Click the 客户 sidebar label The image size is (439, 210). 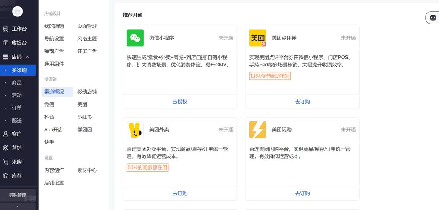(17, 134)
